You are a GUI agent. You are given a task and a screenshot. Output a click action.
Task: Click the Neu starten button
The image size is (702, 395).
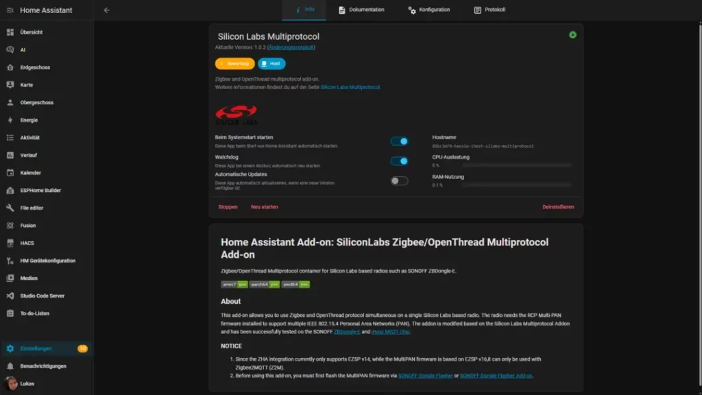click(x=265, y=207)
